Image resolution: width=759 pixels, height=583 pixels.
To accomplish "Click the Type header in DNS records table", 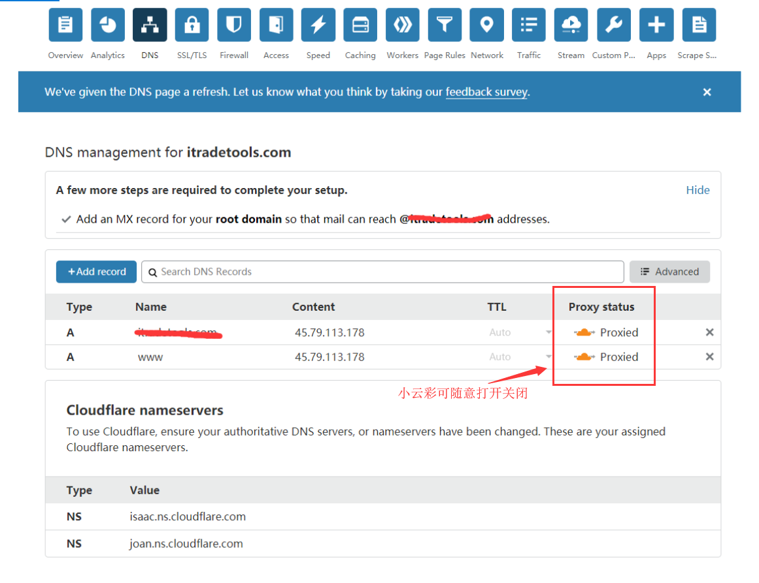I will point(79,307).
